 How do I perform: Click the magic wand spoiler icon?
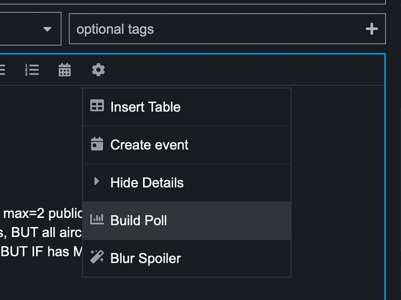(x=97, y=257)
